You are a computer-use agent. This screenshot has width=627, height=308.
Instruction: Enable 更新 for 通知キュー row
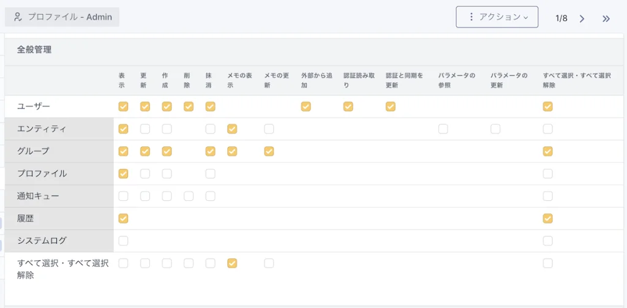pyautogui.click(x=145, y=196)
